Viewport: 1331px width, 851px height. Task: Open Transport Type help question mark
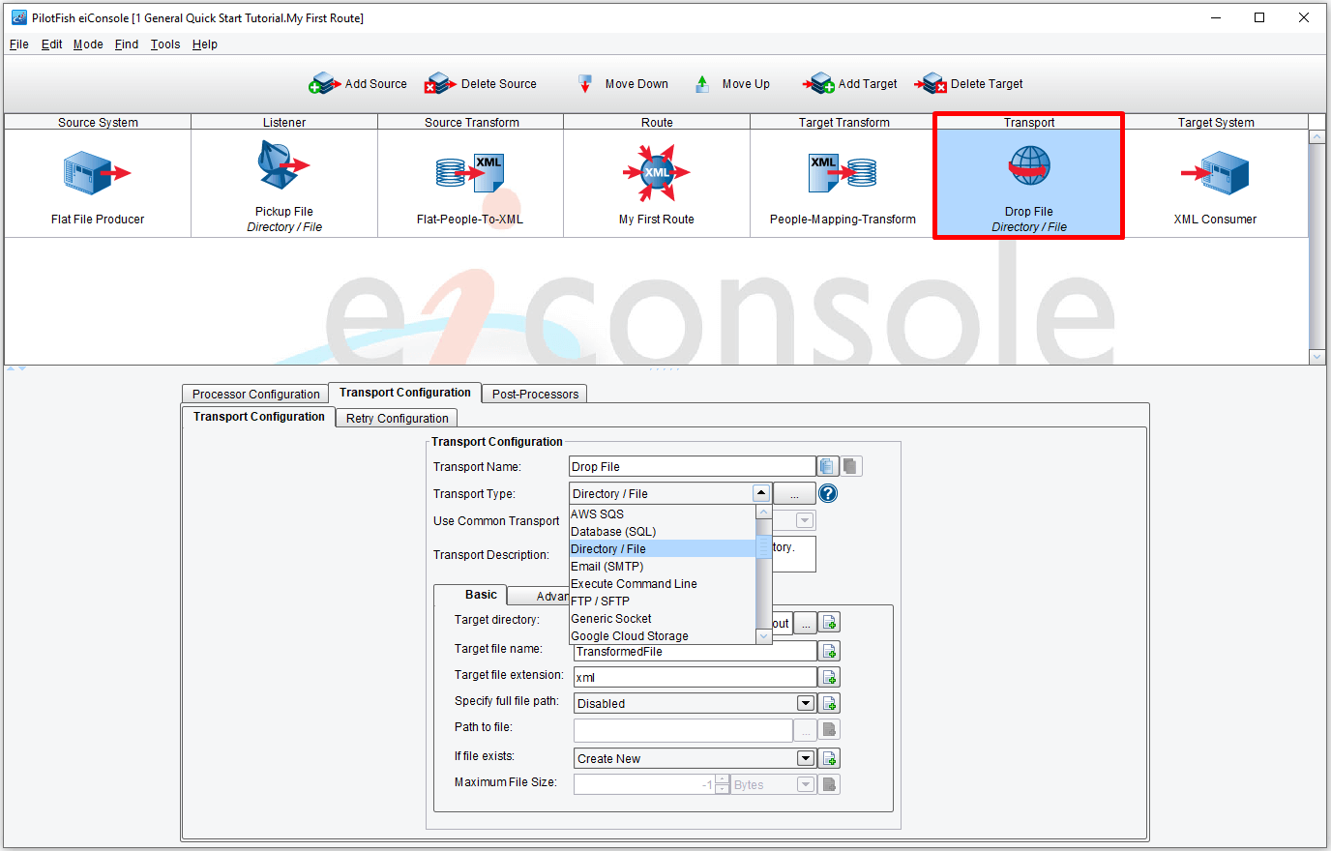tap(828, 494)
